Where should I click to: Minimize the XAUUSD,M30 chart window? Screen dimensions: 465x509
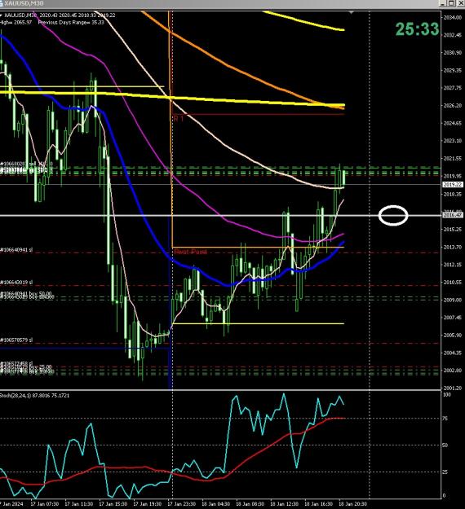coord(442,3)
